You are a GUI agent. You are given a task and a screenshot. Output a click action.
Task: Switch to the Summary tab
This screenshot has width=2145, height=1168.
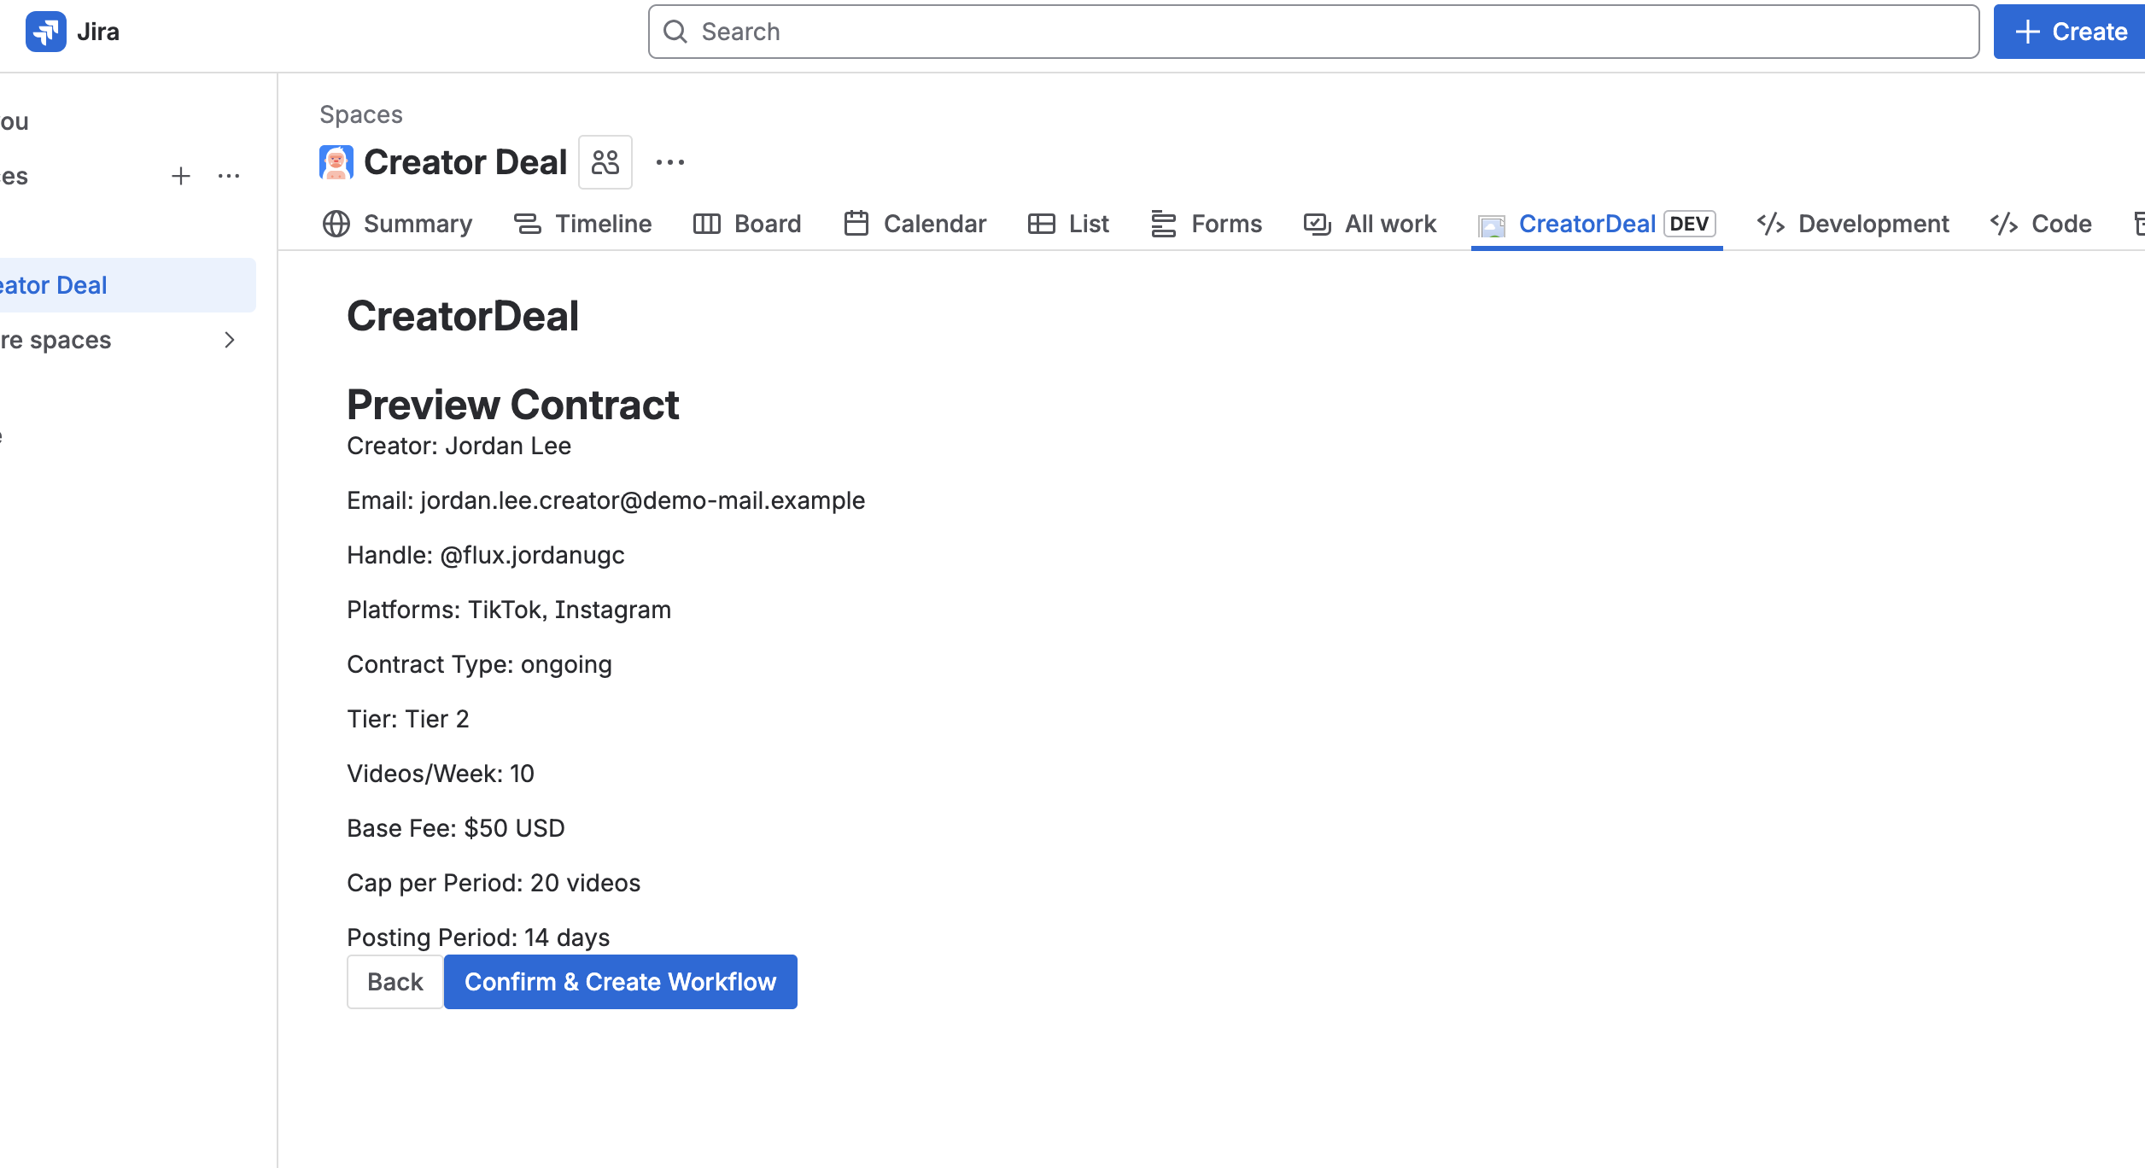click(397, 224)
